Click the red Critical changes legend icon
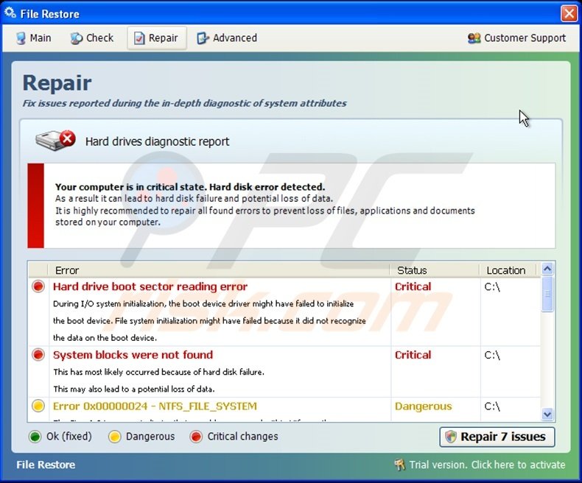 [196, 437]
